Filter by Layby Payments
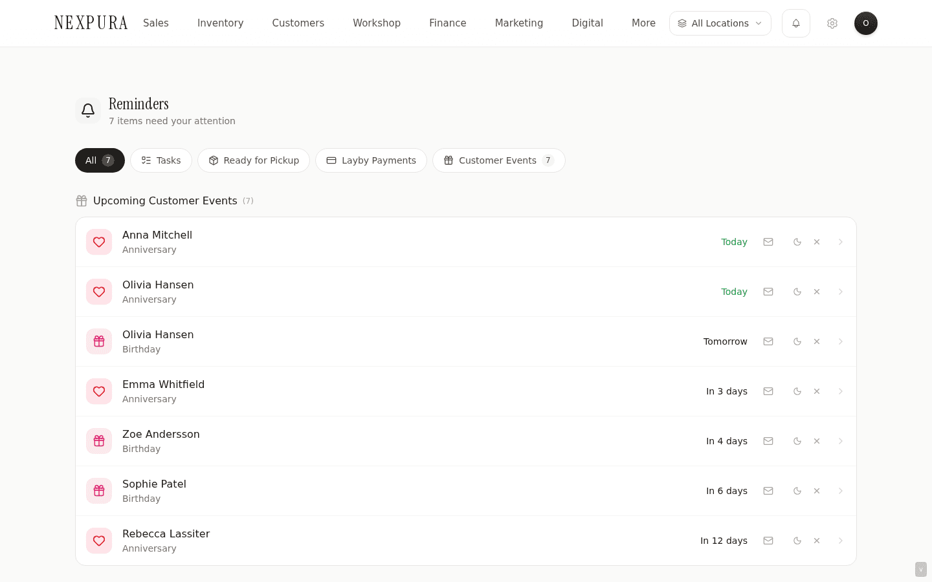Image resolution: width=932 pixels, height=582 pixels. click(x=371, y=160)
